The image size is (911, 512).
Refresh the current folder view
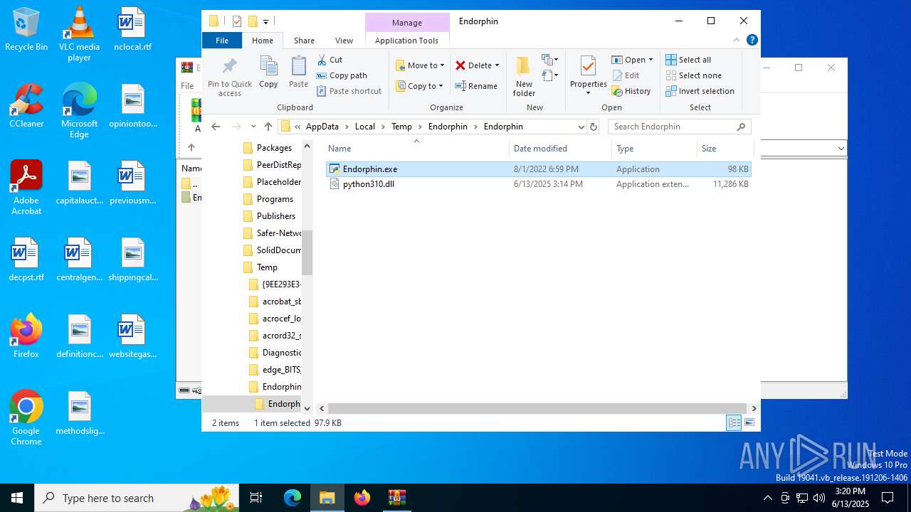(x=594, y=127)
